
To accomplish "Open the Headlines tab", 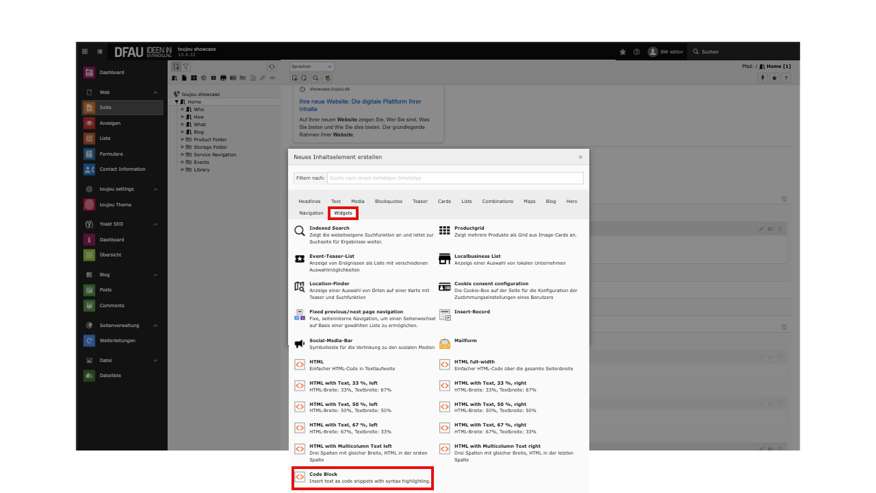I will (x=309, y=202).
